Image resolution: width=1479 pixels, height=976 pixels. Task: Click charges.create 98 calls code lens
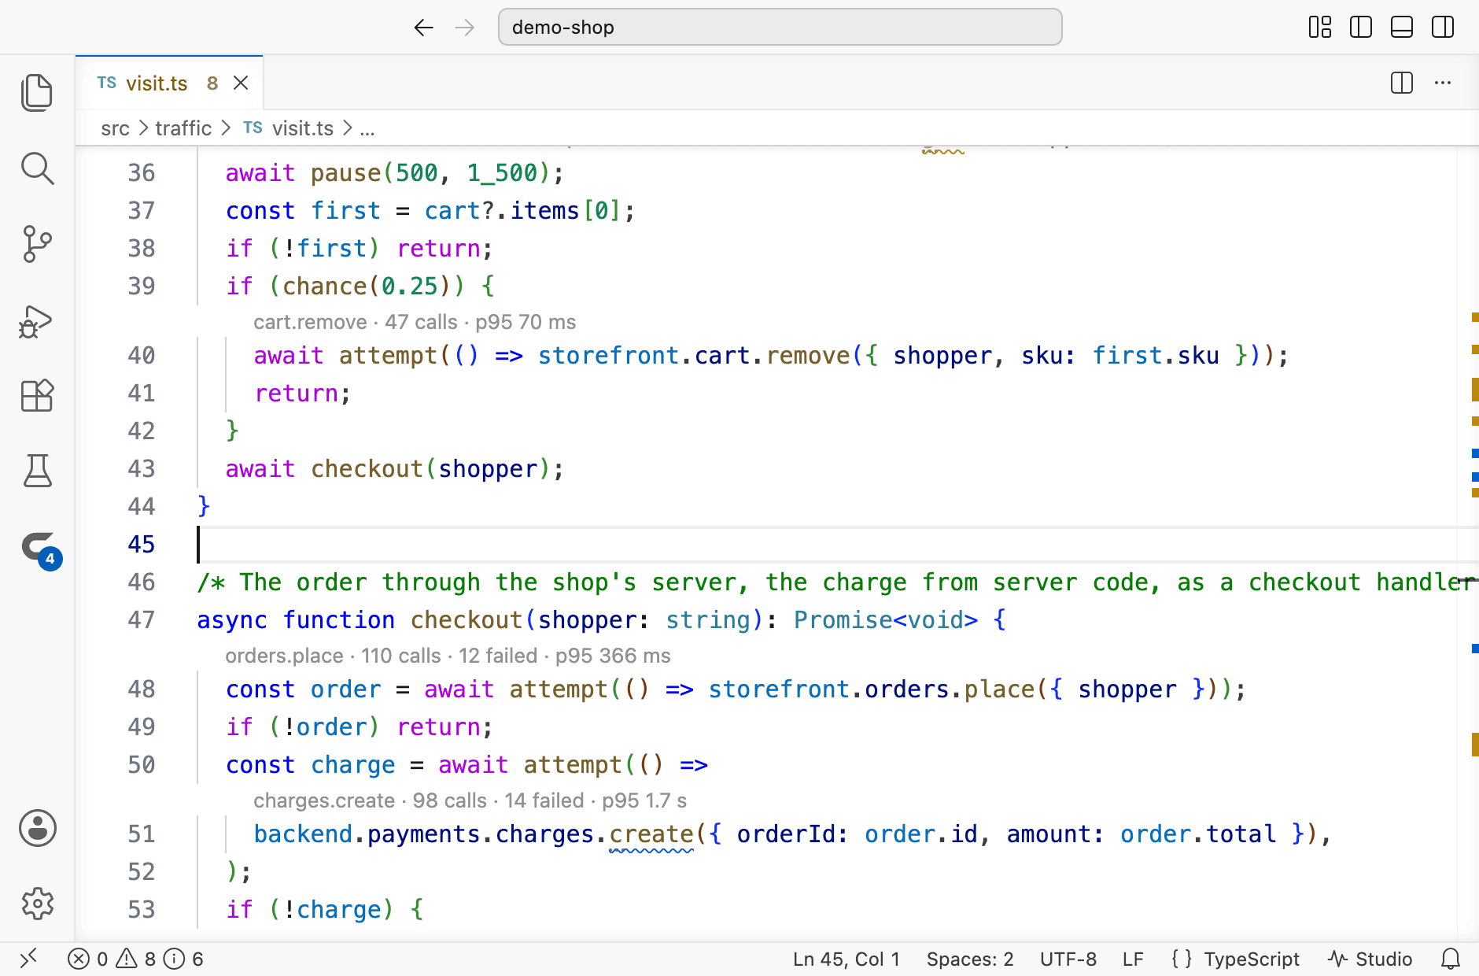tap(470, 800)
